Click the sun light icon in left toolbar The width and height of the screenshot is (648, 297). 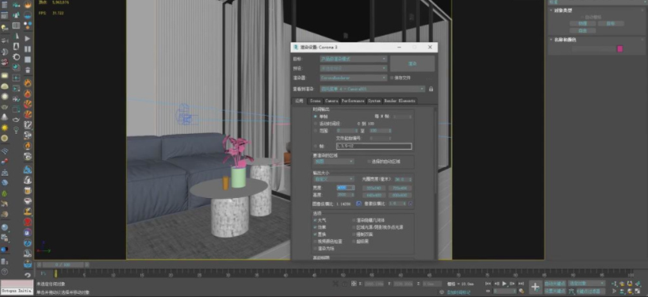pyautogui.click(x=5, y=128)
